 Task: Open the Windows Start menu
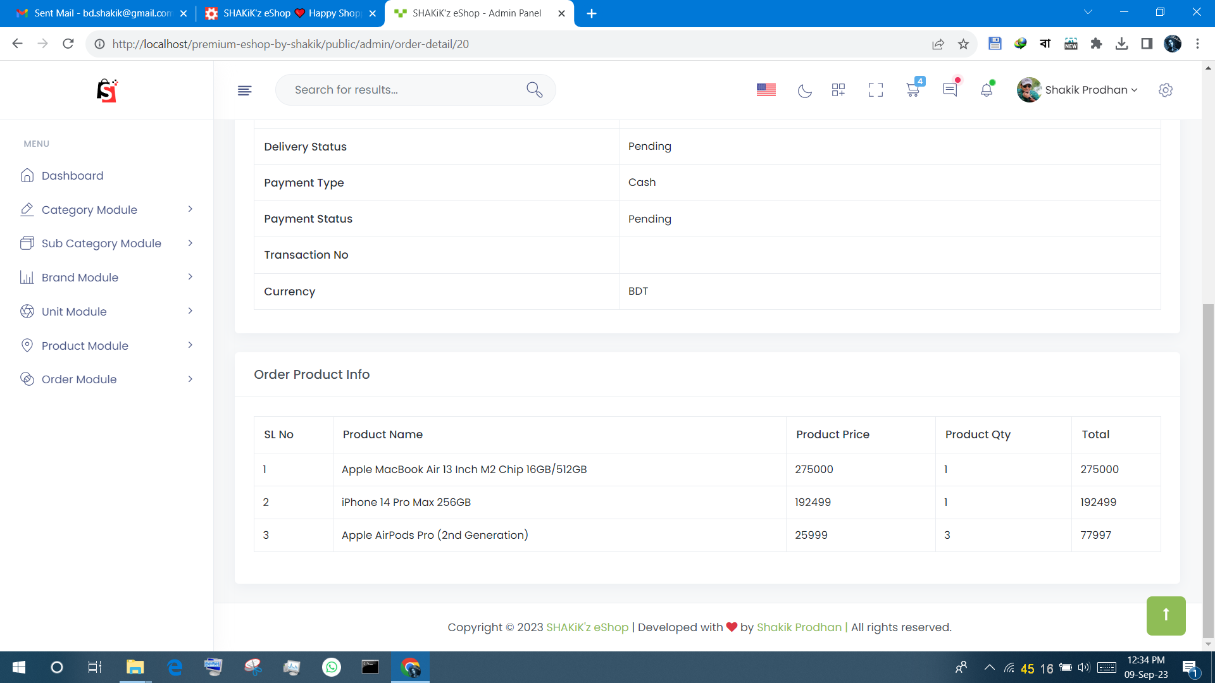pyautogui.click(x=19, y=667)
